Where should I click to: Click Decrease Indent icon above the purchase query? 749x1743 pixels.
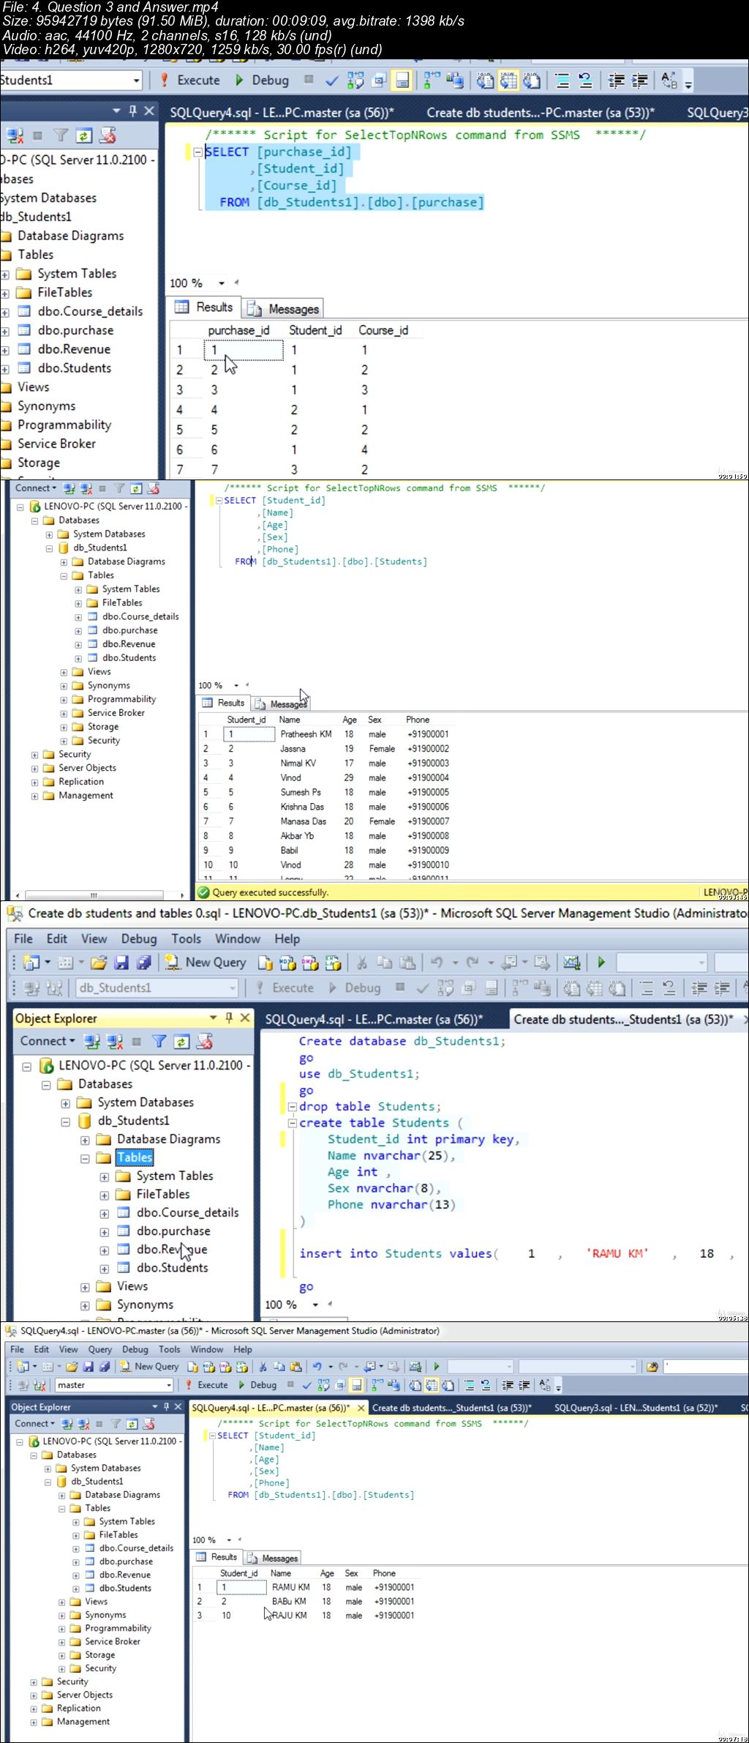(x=616, y=81)
